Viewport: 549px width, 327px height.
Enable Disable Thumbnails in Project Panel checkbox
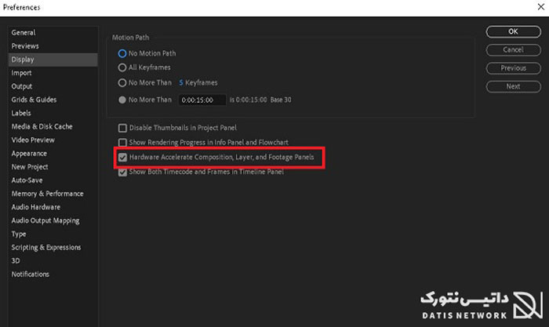tap(122, 128)
